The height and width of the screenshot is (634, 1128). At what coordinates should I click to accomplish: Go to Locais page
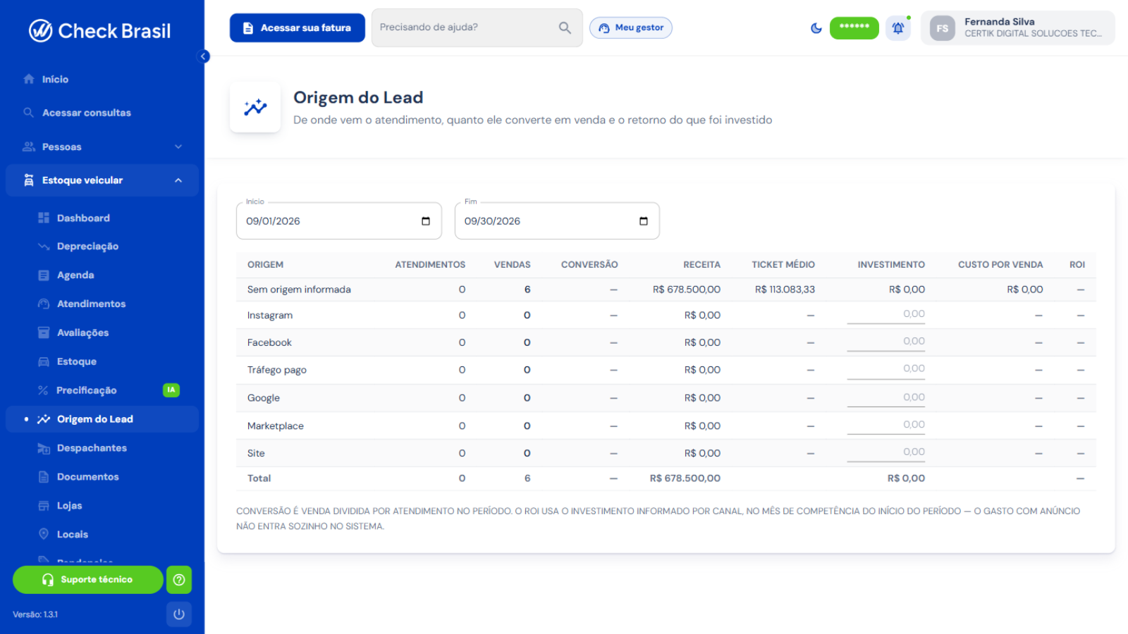pos(102,535)
